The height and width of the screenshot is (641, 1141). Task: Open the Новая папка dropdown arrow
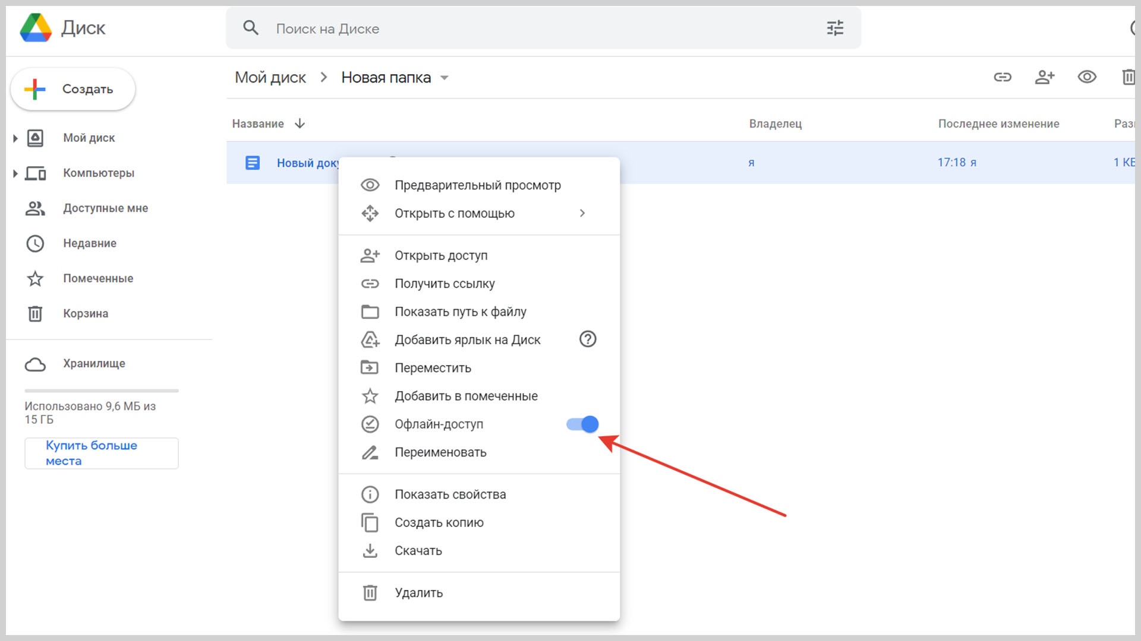[445, 78]
